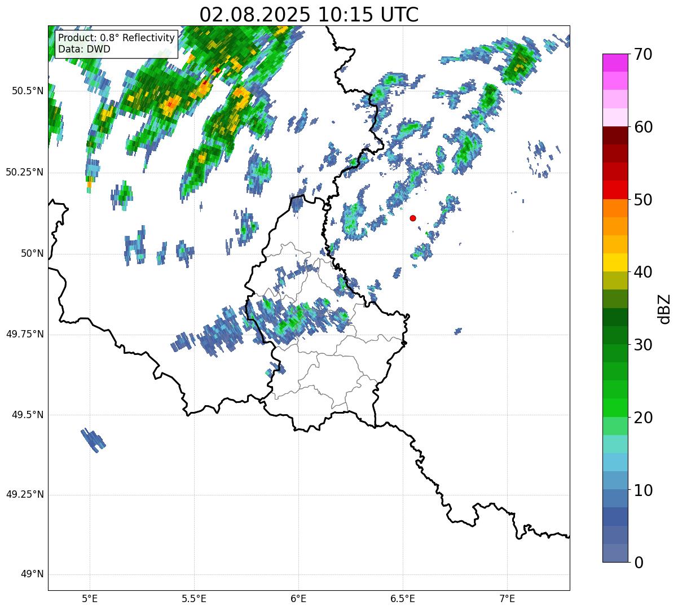Click the "50°N" latitude label
The height and width of the screenshot is (610, 678).
click(x=32, y=253)
